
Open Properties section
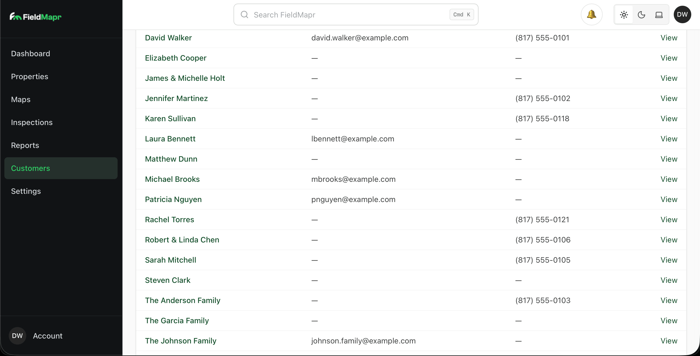(x=61, y=76)
